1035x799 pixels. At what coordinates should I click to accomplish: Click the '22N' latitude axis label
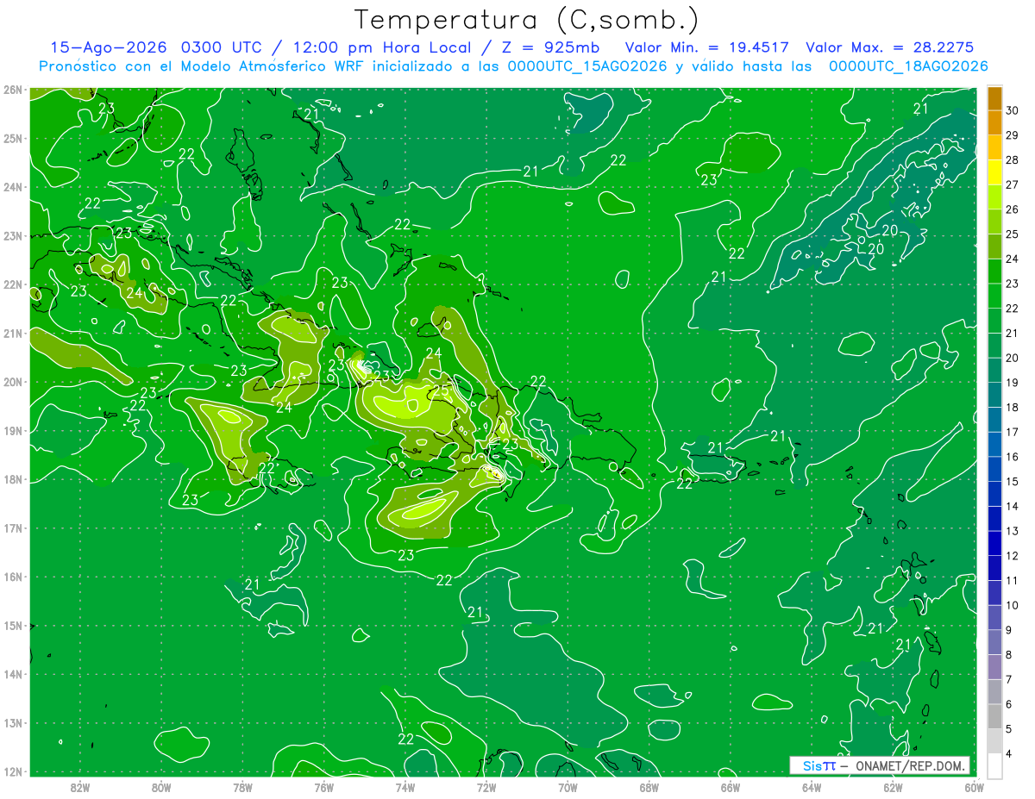coord(12,284)
